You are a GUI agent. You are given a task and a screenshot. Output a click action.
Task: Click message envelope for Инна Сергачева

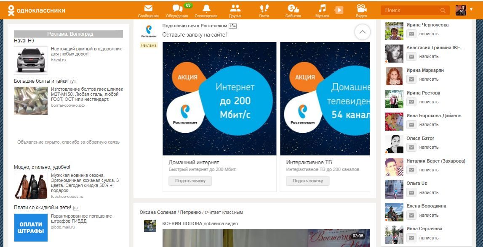(411, 238)
